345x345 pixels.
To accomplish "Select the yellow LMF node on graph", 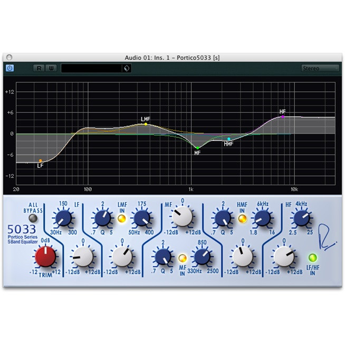I will pyautogui.click(x=146, y=124).
